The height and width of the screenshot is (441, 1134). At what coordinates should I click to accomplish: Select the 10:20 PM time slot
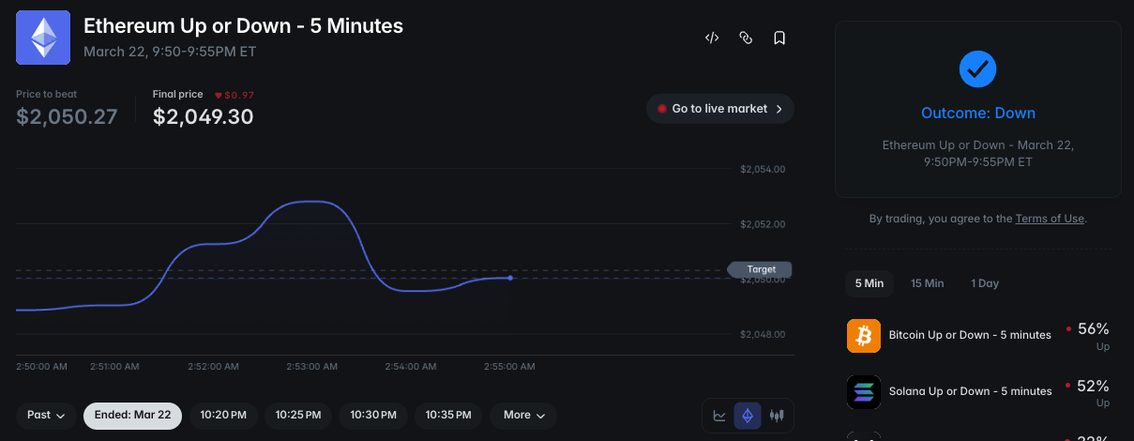coord(223,415)
